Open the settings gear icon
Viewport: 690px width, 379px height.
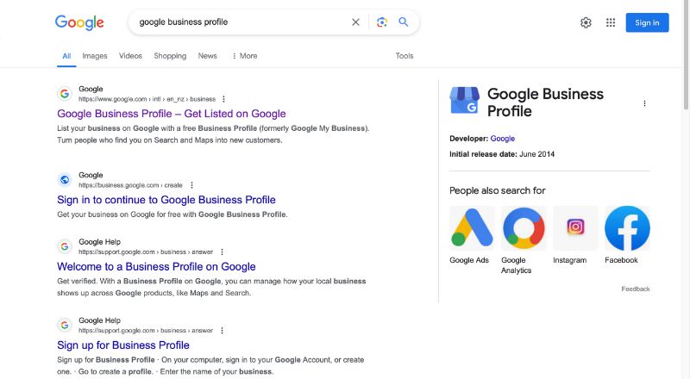click(586, 22)
